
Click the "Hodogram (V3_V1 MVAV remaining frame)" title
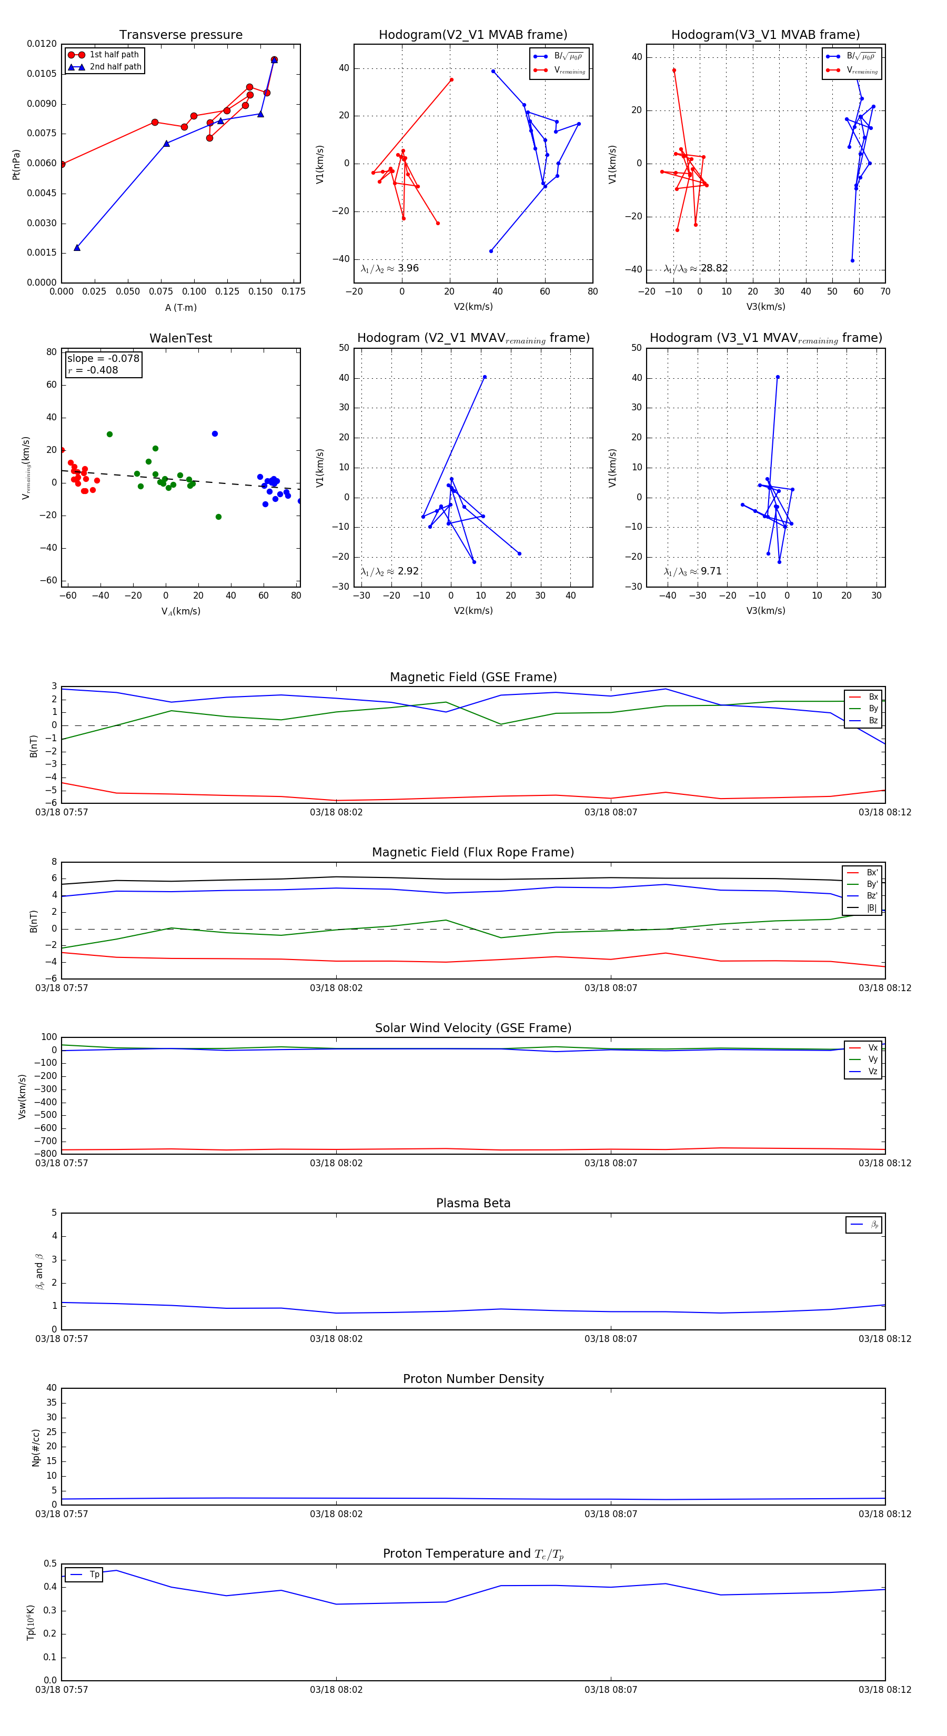tap(765, 338)
